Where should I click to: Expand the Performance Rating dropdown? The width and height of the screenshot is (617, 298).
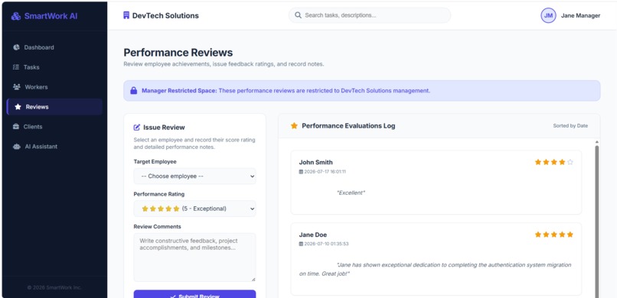click(x=194, y=209)
